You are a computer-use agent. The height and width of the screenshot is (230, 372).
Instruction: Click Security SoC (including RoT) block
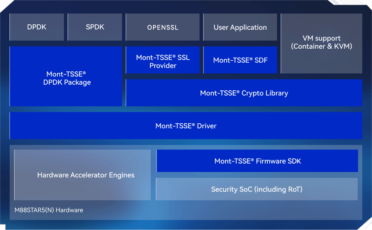[x=257, y=189]
